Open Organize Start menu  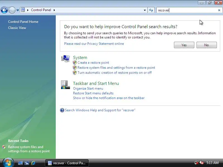click(x=88, y=89)
